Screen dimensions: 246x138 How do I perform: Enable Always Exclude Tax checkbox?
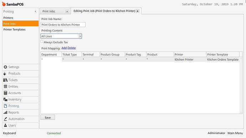click(42, 42)
